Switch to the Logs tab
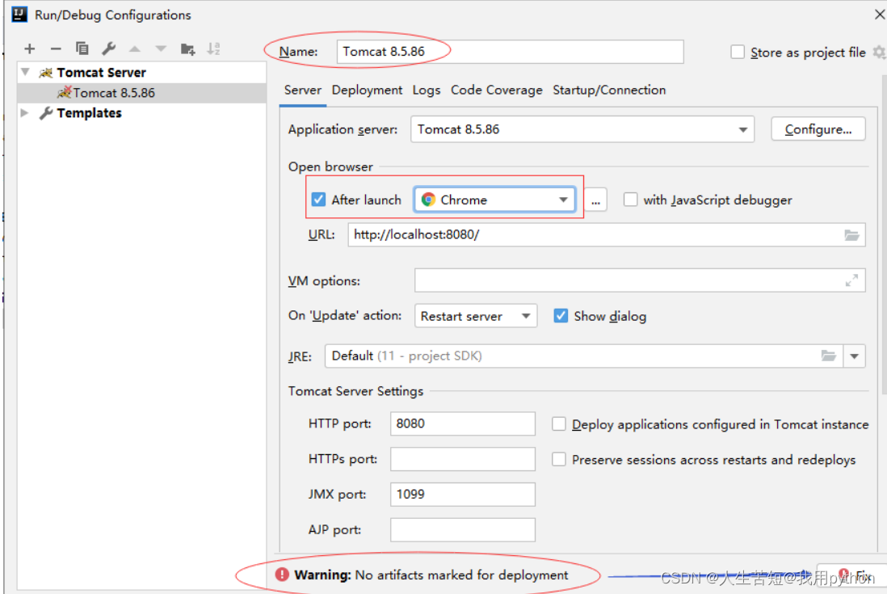 pos(426,90)
